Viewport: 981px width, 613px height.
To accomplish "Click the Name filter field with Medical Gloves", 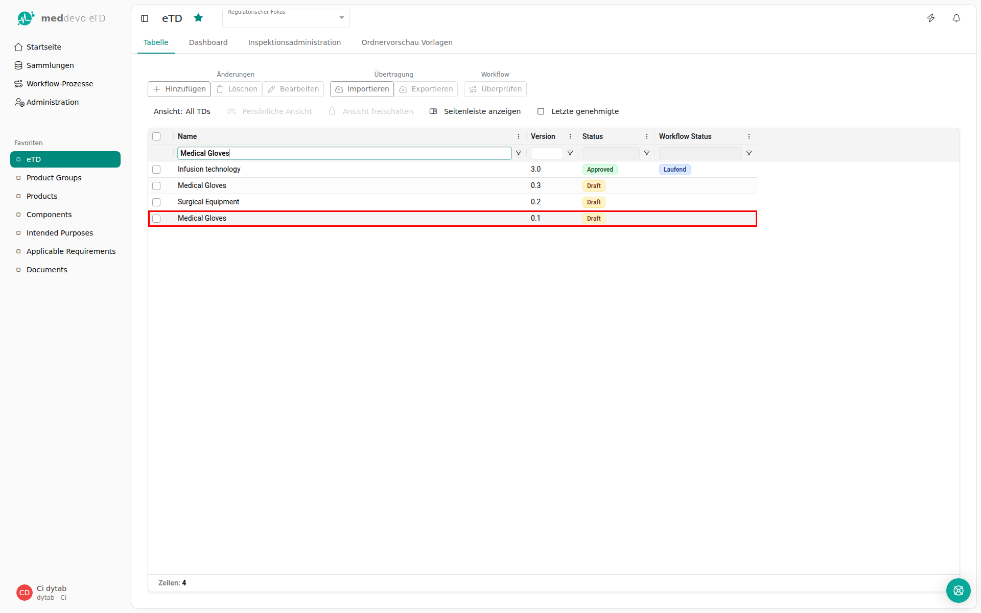I will [x=344, y=153].
